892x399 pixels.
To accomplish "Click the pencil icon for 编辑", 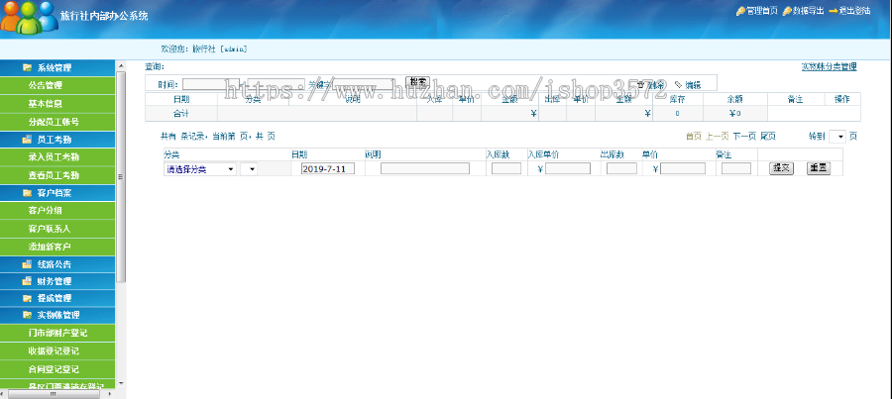I will 678,85.
